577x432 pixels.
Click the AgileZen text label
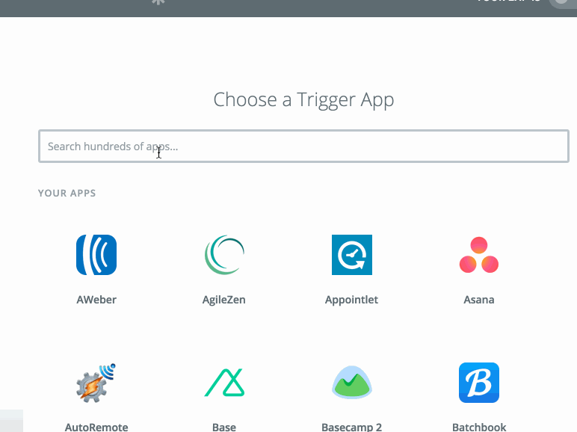(x=223, y=300)
